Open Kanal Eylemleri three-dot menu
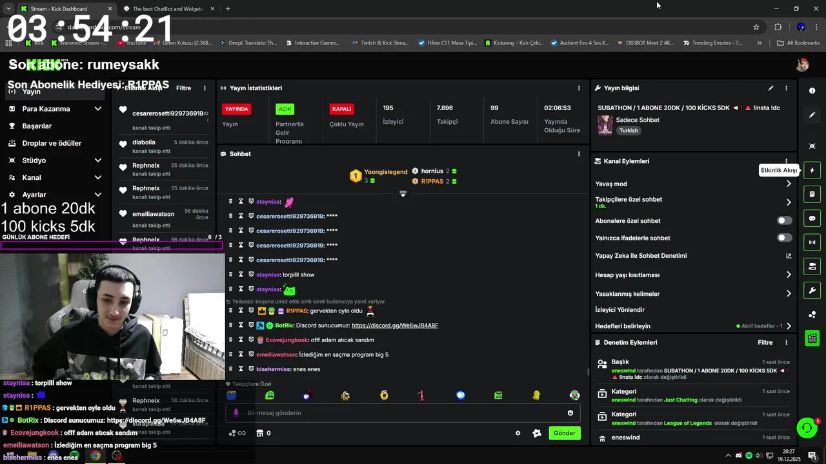 [786, 161]
